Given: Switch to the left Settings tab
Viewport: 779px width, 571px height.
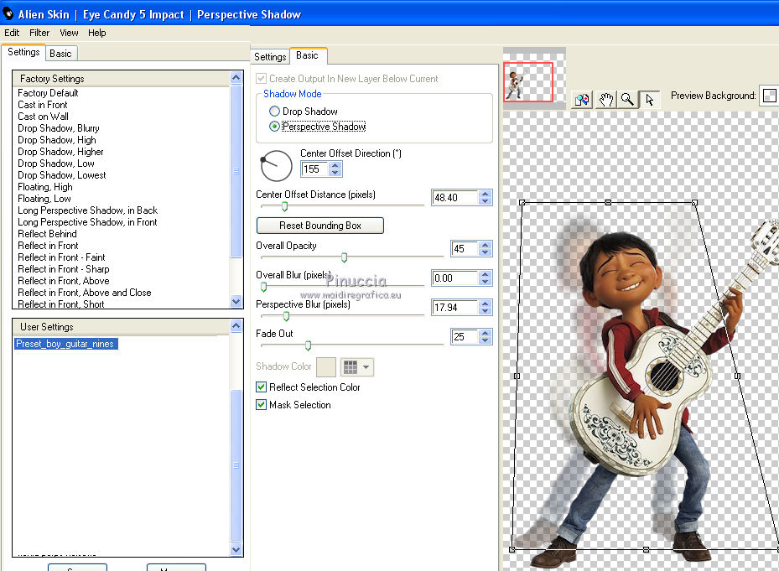Looking at the screenshot, I should pyautogui.click(x=23, y=52).
